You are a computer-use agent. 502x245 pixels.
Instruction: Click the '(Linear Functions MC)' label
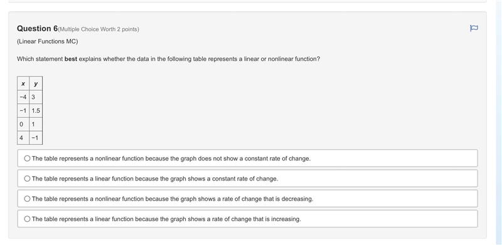[48, 41]
